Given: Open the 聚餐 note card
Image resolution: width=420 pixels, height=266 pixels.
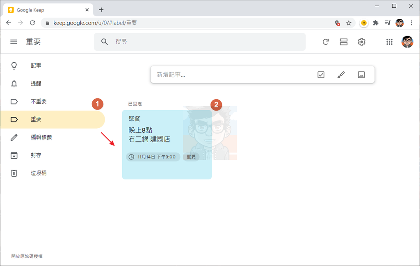Looking at the screenshot, I should (x=167, y=145).
